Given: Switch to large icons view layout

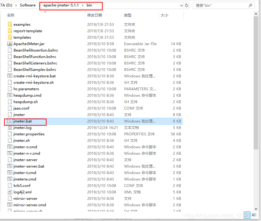Looking at the screenshot, I should click(x=254, y=215).
